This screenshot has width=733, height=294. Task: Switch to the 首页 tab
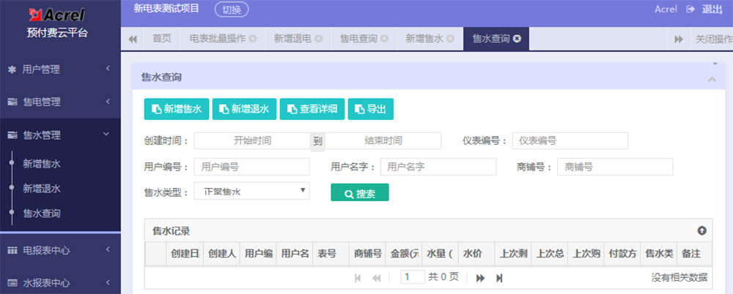pyautogui.click(x=162, y=39)
